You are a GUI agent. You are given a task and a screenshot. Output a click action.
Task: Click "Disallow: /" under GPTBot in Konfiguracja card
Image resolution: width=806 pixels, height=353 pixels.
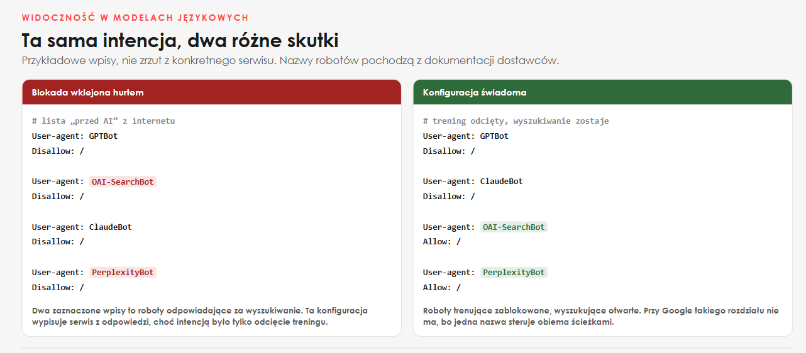449,151
